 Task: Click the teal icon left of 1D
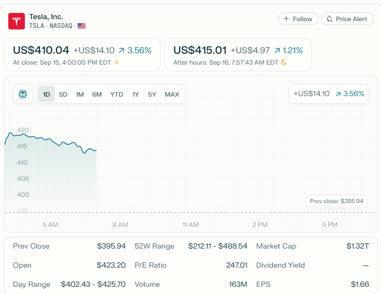pyautogui.click(x=23, y=94)
